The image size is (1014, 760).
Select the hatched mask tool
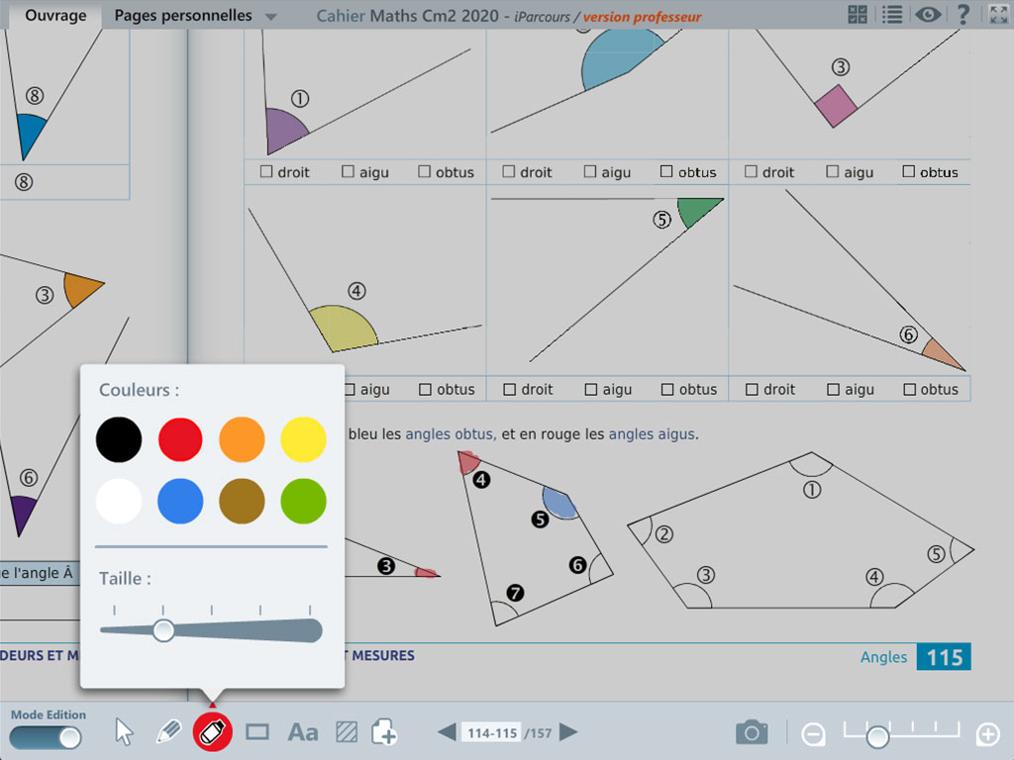point(346,732)
